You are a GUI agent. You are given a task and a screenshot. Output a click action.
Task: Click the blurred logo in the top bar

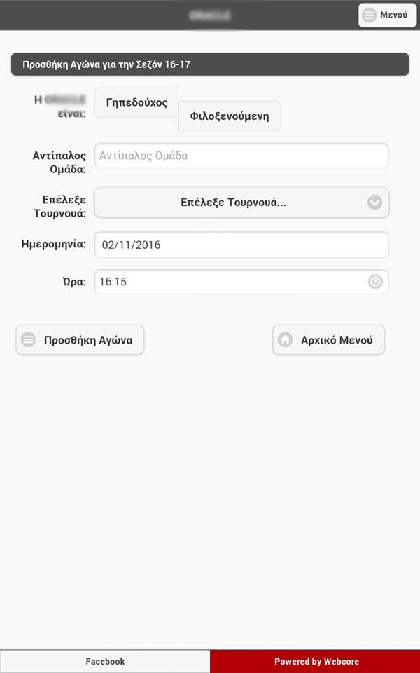pyautogui.click(x=210, y=15)
